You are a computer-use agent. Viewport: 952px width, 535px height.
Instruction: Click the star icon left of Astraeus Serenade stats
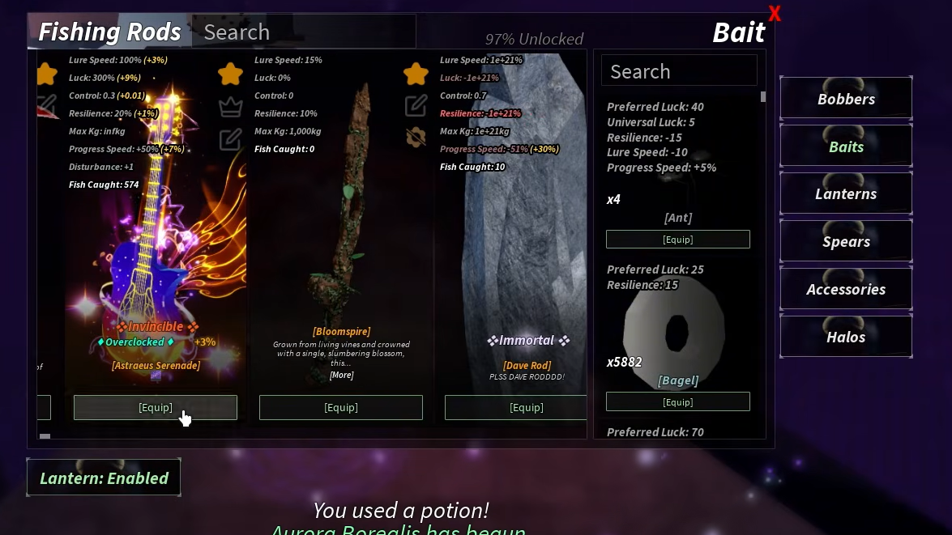47,74
